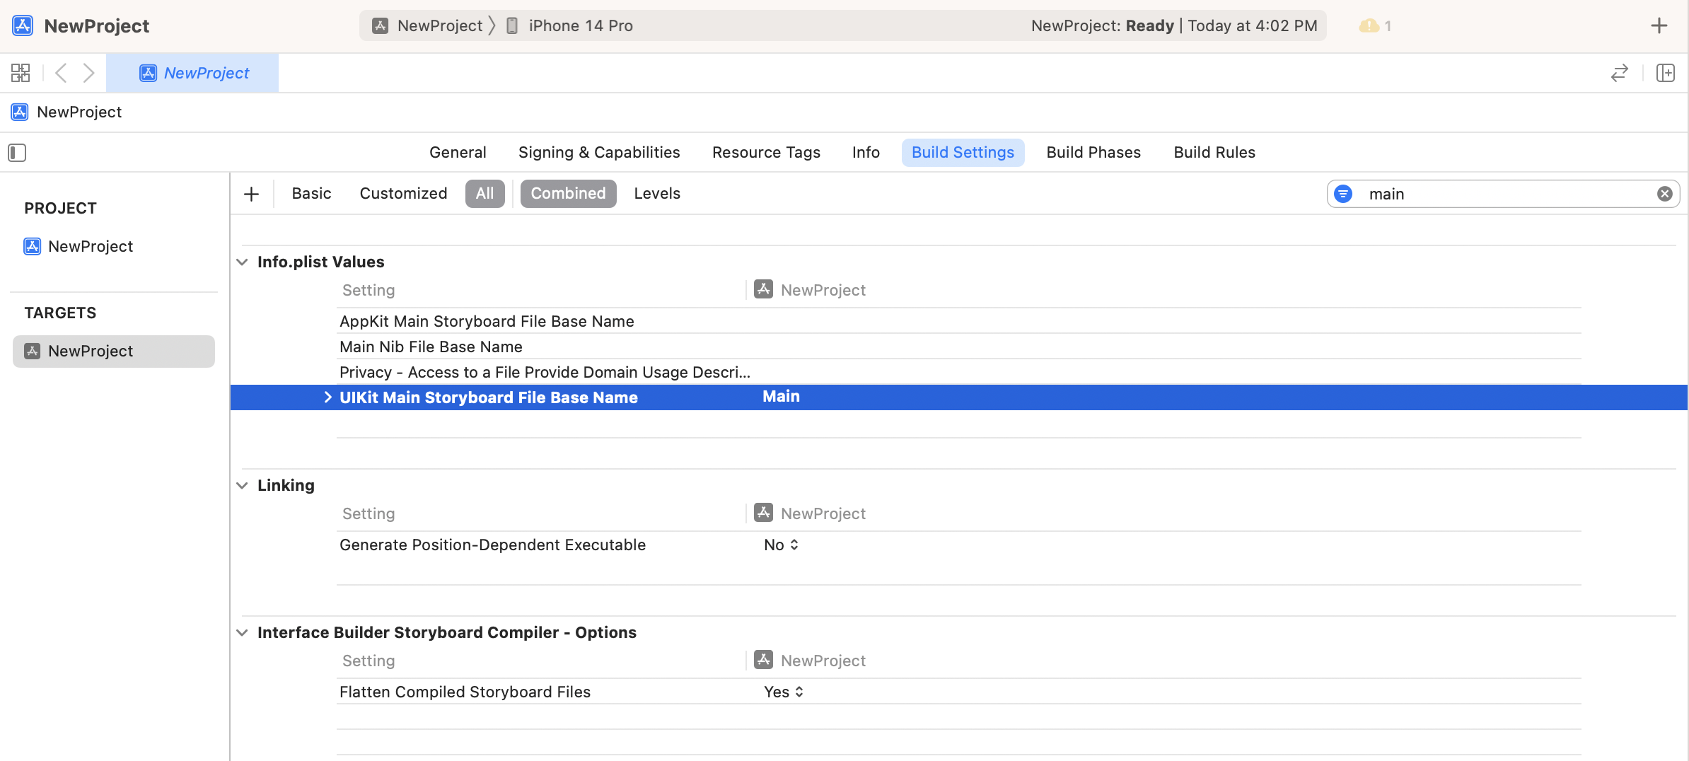Go back with the left navigation arrow
The width and height of the screenshot is (1689, 761).
pyautogui.click(x=62, y=73)
